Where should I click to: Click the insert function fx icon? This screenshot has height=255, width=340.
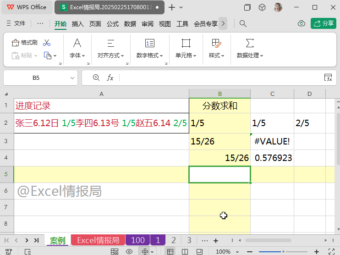[110, 78]
